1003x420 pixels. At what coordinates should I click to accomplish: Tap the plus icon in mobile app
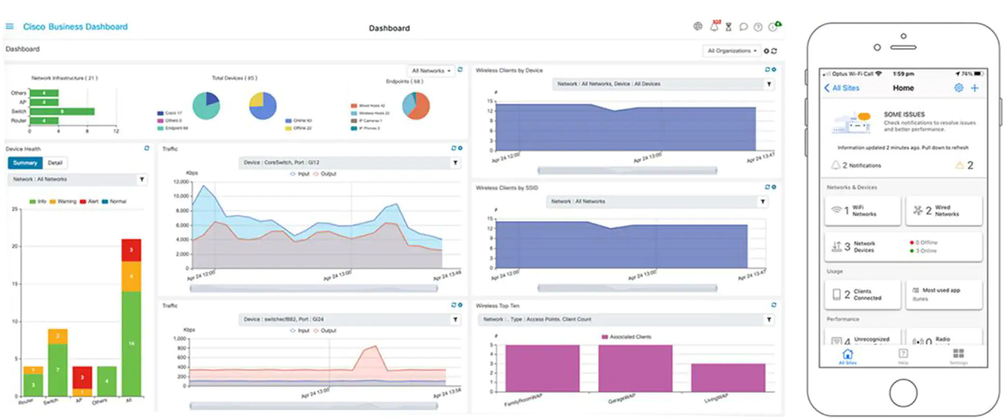click(x=974, y=88)
